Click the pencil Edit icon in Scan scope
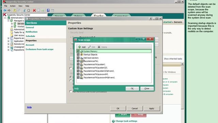 (x=89, y=47)
